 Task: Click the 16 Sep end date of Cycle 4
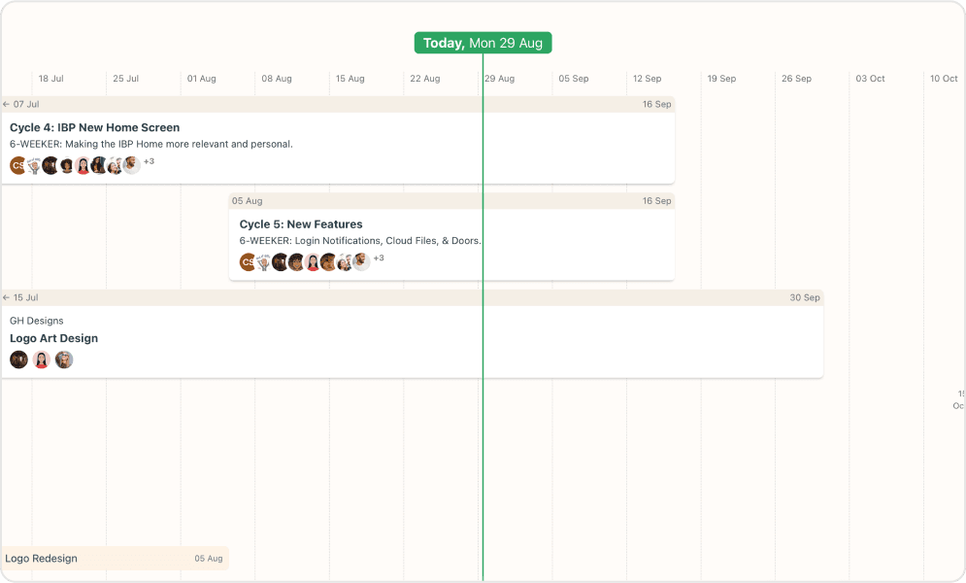tap(656, 104)
